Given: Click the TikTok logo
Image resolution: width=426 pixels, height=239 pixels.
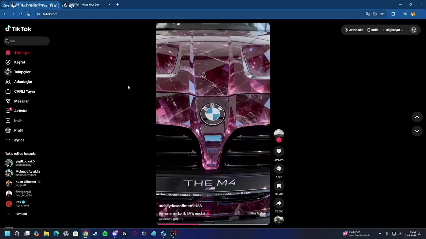Looking at the screenshot, I should point(18,29).
